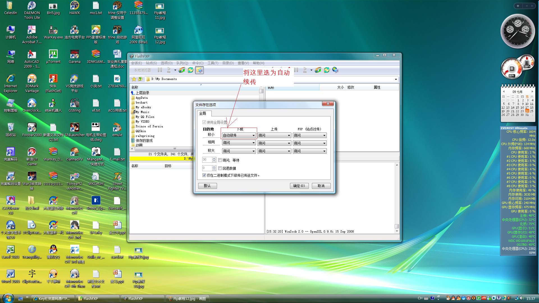Open the 腾讯QQ desktop icon
Viewport: 539px width, 303px height.
53,252
